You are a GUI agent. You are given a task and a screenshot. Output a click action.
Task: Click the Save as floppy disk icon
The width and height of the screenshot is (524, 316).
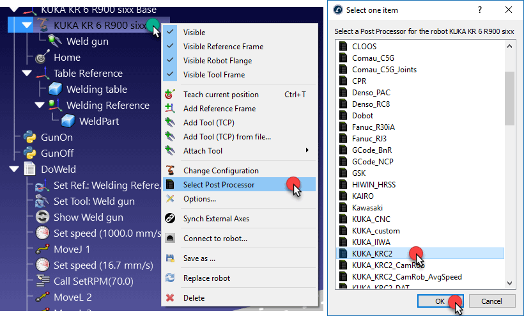click(170, 258)
